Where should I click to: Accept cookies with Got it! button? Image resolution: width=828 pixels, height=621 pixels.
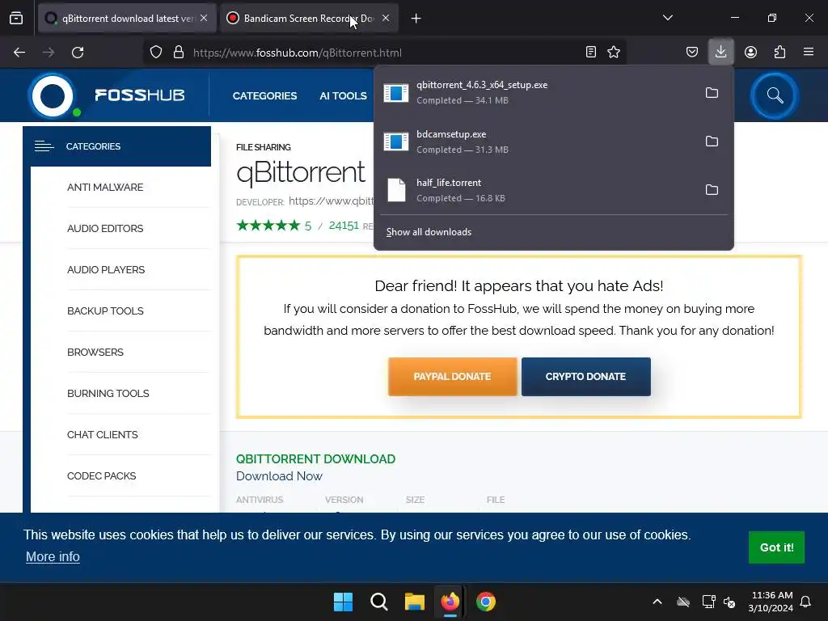(776, 547)
